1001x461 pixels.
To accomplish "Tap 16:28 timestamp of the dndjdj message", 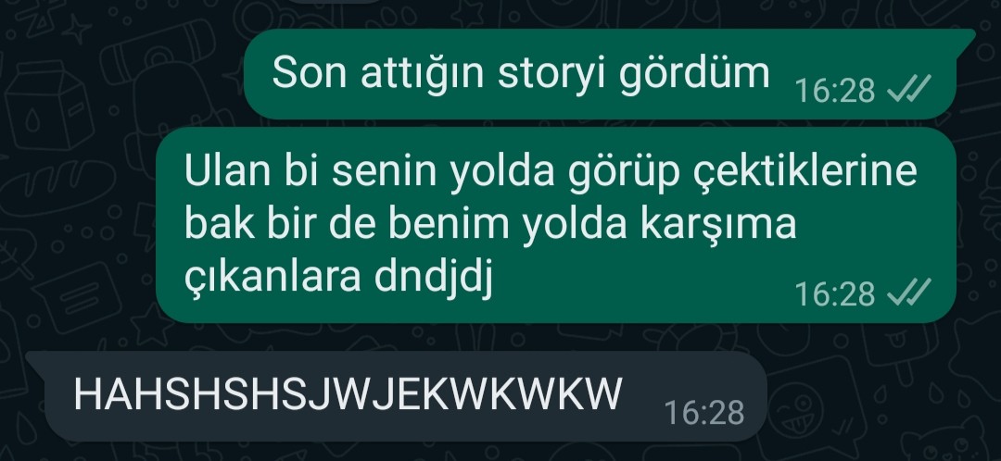I will (834, 294).
